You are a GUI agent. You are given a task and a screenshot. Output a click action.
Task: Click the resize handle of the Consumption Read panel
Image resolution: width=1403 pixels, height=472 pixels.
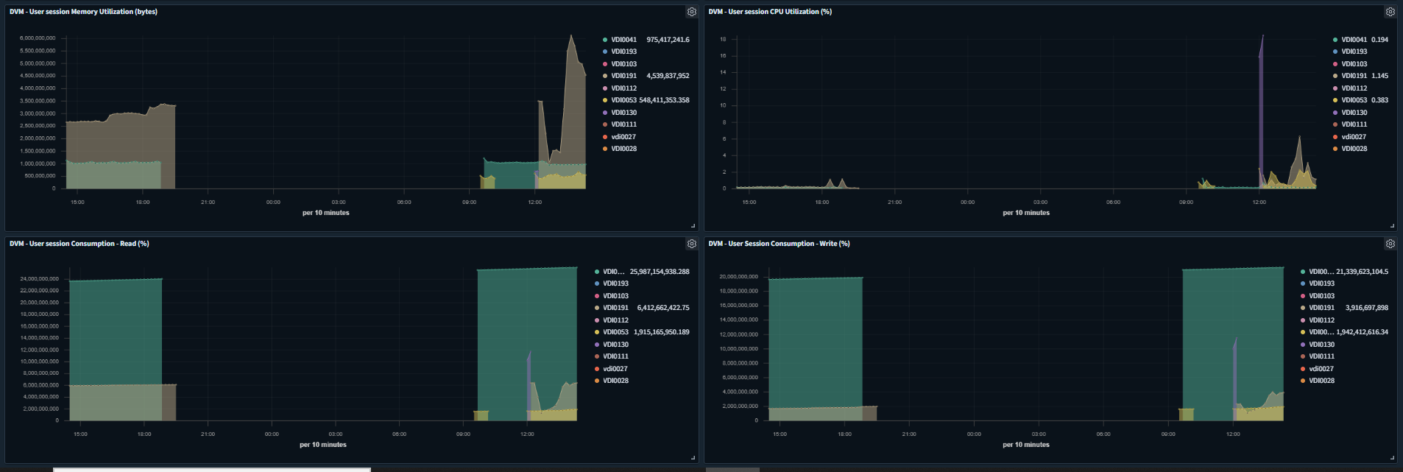tap(693, 458)
